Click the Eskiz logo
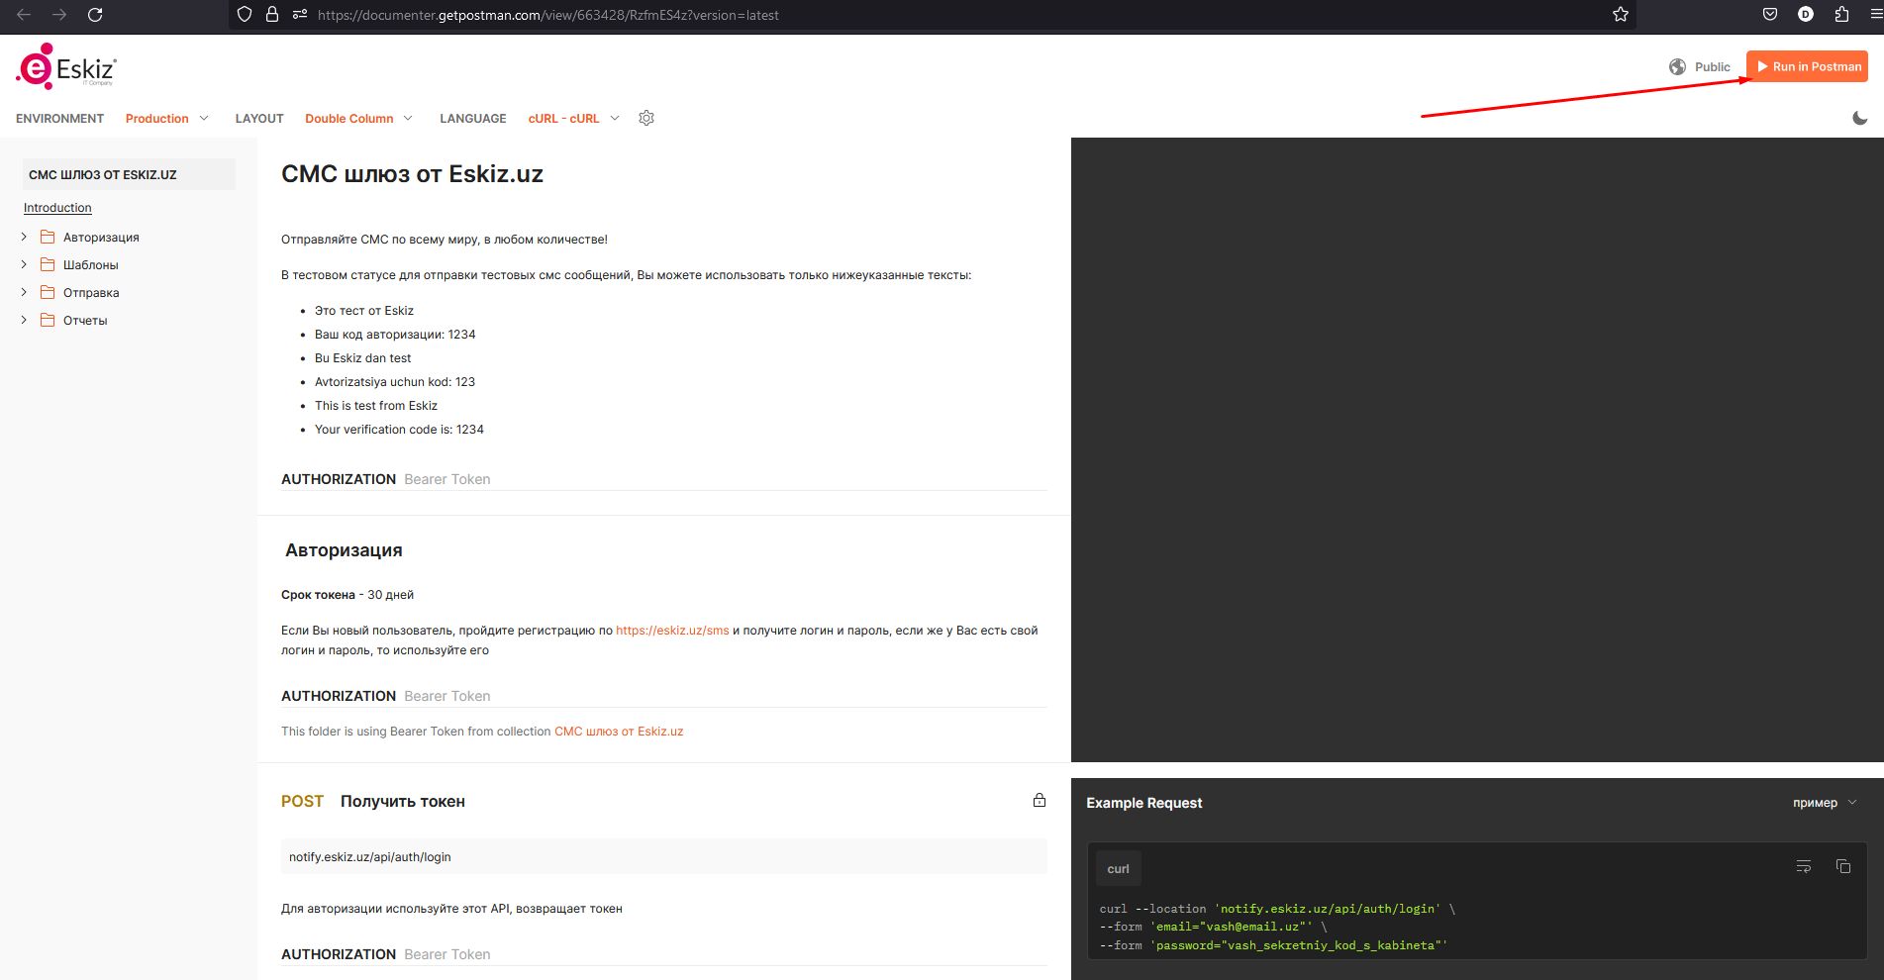The width and height of the screenshot is (1884, 980). click(66, 67)
